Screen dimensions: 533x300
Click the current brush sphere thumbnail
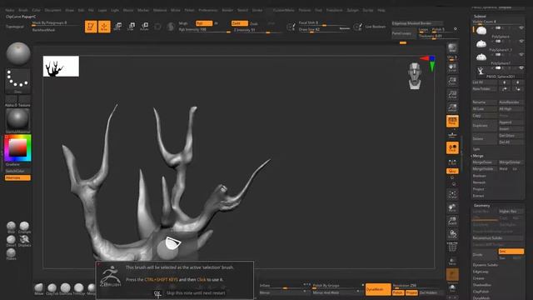click(18, 53)
